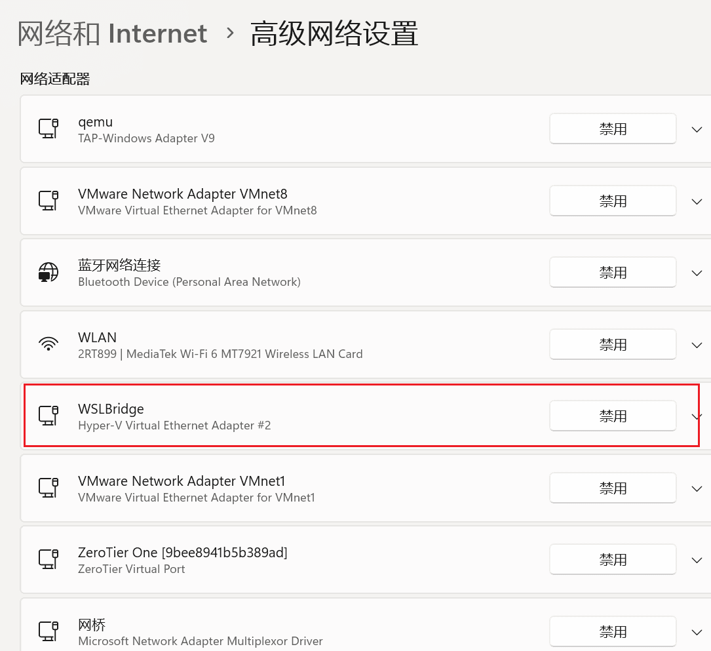This screenshot has width=711, height=651.
Task: Click the Bluetooth network globe icon
Action: point(48,272)
